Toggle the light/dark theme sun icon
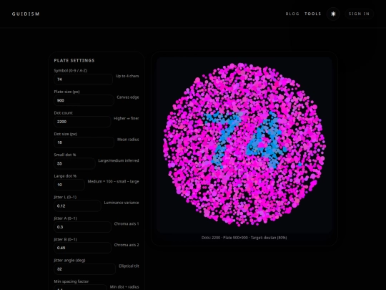The width and height of the screenshot is (386, 290). (333, 14)
